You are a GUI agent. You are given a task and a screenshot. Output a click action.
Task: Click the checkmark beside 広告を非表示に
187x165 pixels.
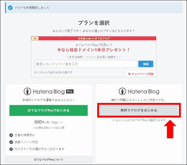(x=11, y=135)
